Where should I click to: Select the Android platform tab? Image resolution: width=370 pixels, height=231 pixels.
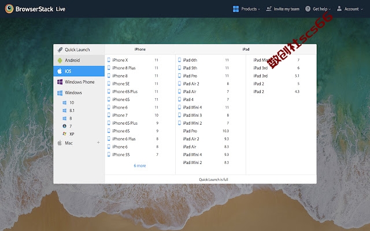click(79, 60)
